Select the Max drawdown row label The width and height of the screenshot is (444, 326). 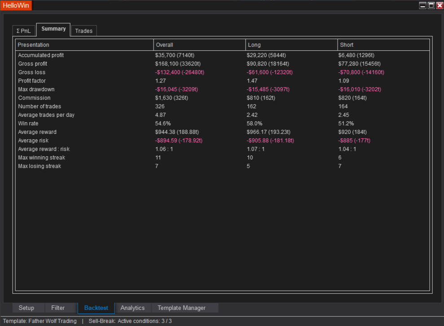36,89
